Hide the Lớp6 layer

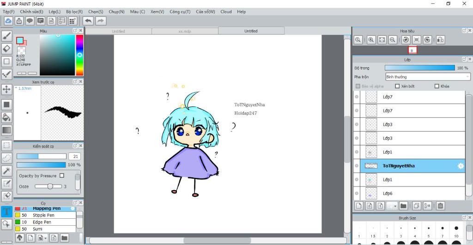click(x=357, y=193)
